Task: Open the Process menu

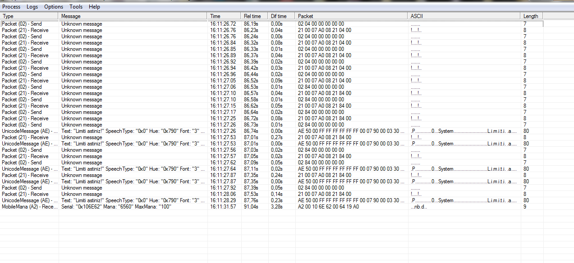Action: pyautogui.click(x=11, y=7)
